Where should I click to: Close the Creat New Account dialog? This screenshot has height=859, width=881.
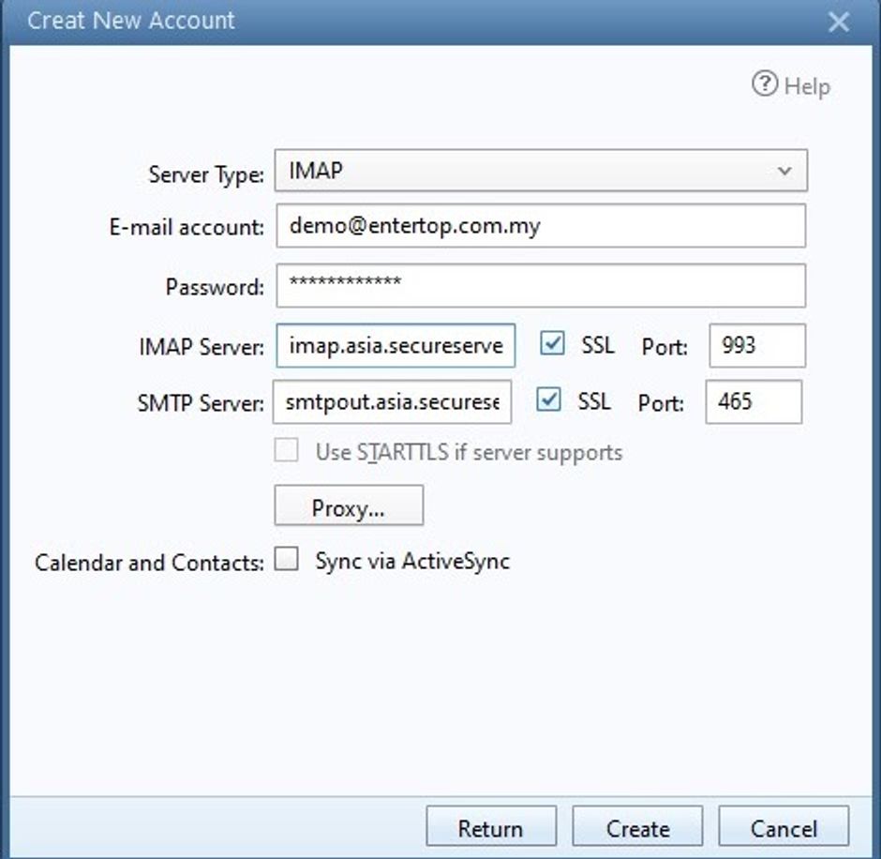(x=838, y=22)
